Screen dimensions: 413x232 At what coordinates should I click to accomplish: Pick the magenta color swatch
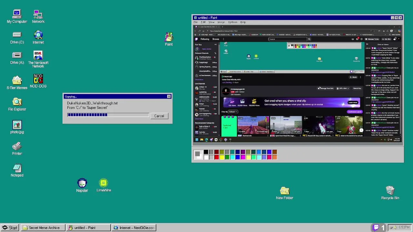(x=243, y=157)
